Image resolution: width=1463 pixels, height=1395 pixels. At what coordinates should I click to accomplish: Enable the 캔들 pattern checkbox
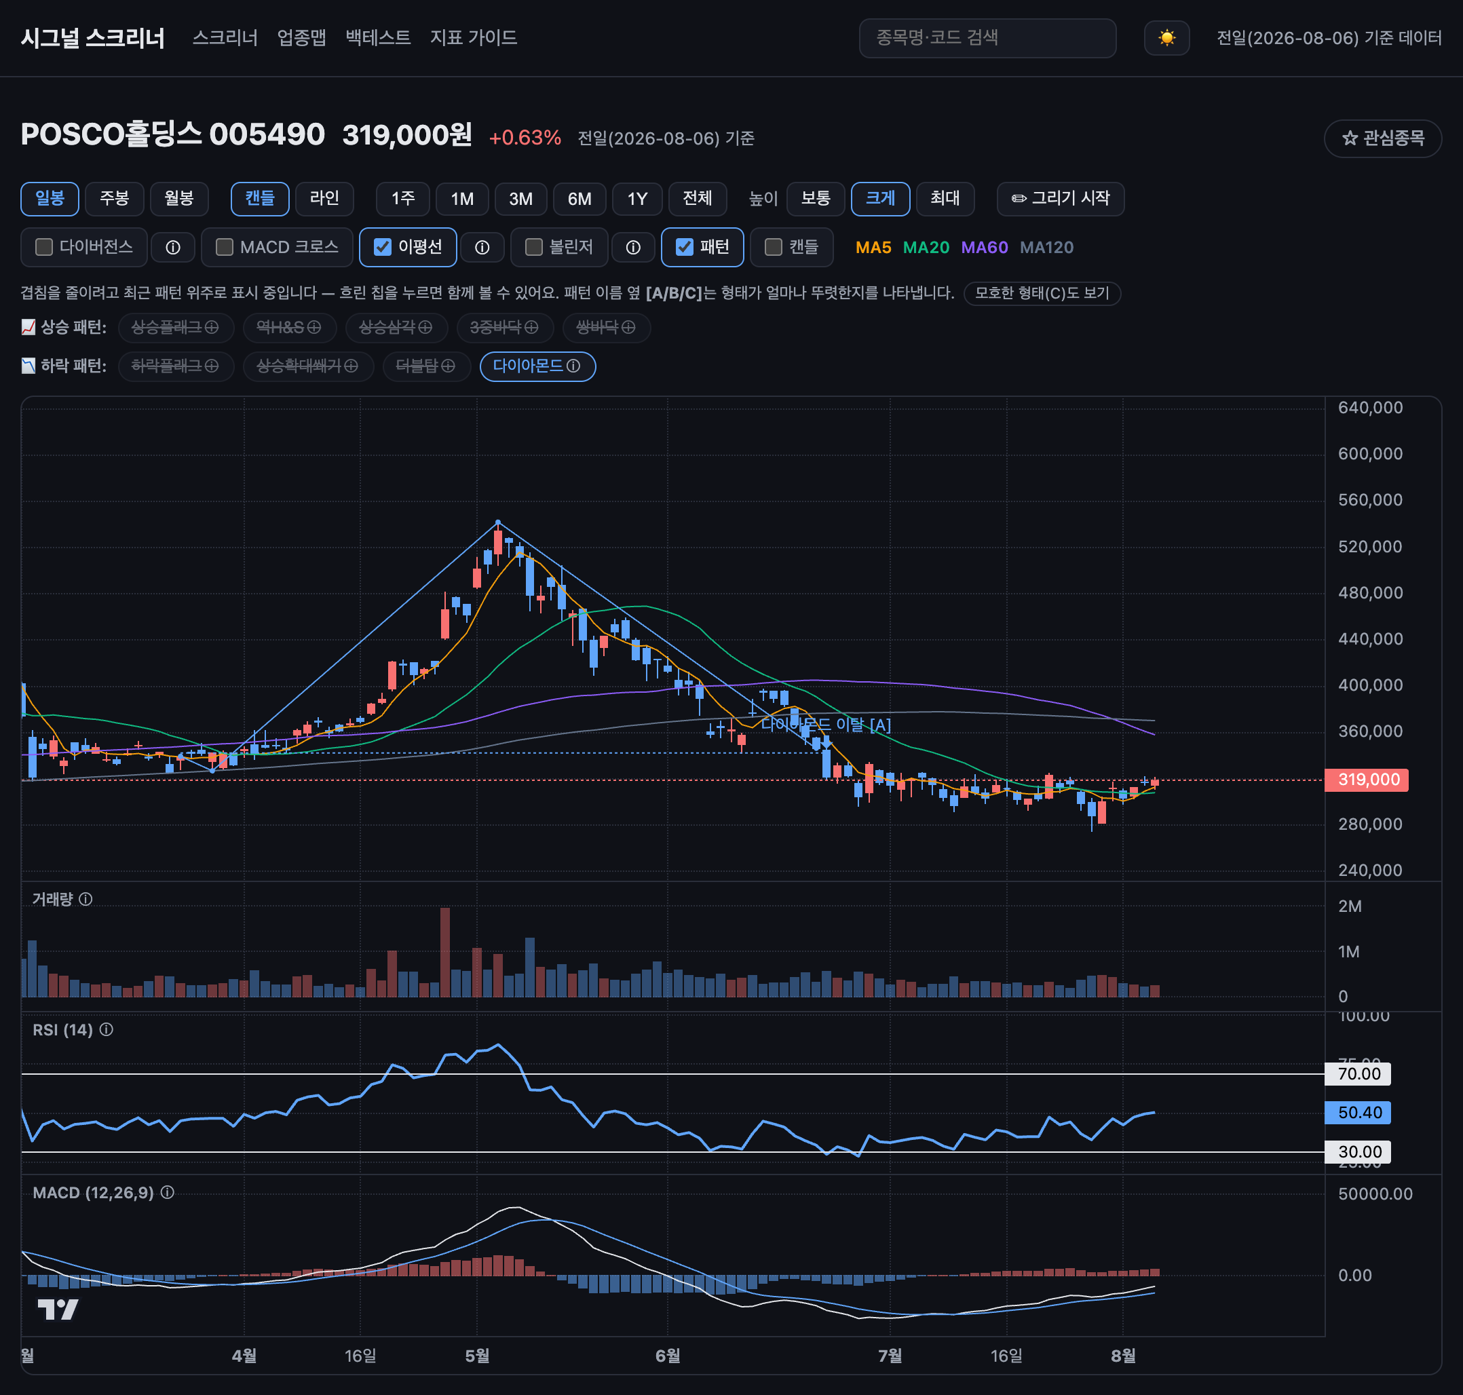pyautogui.click(x=774, y=247)
